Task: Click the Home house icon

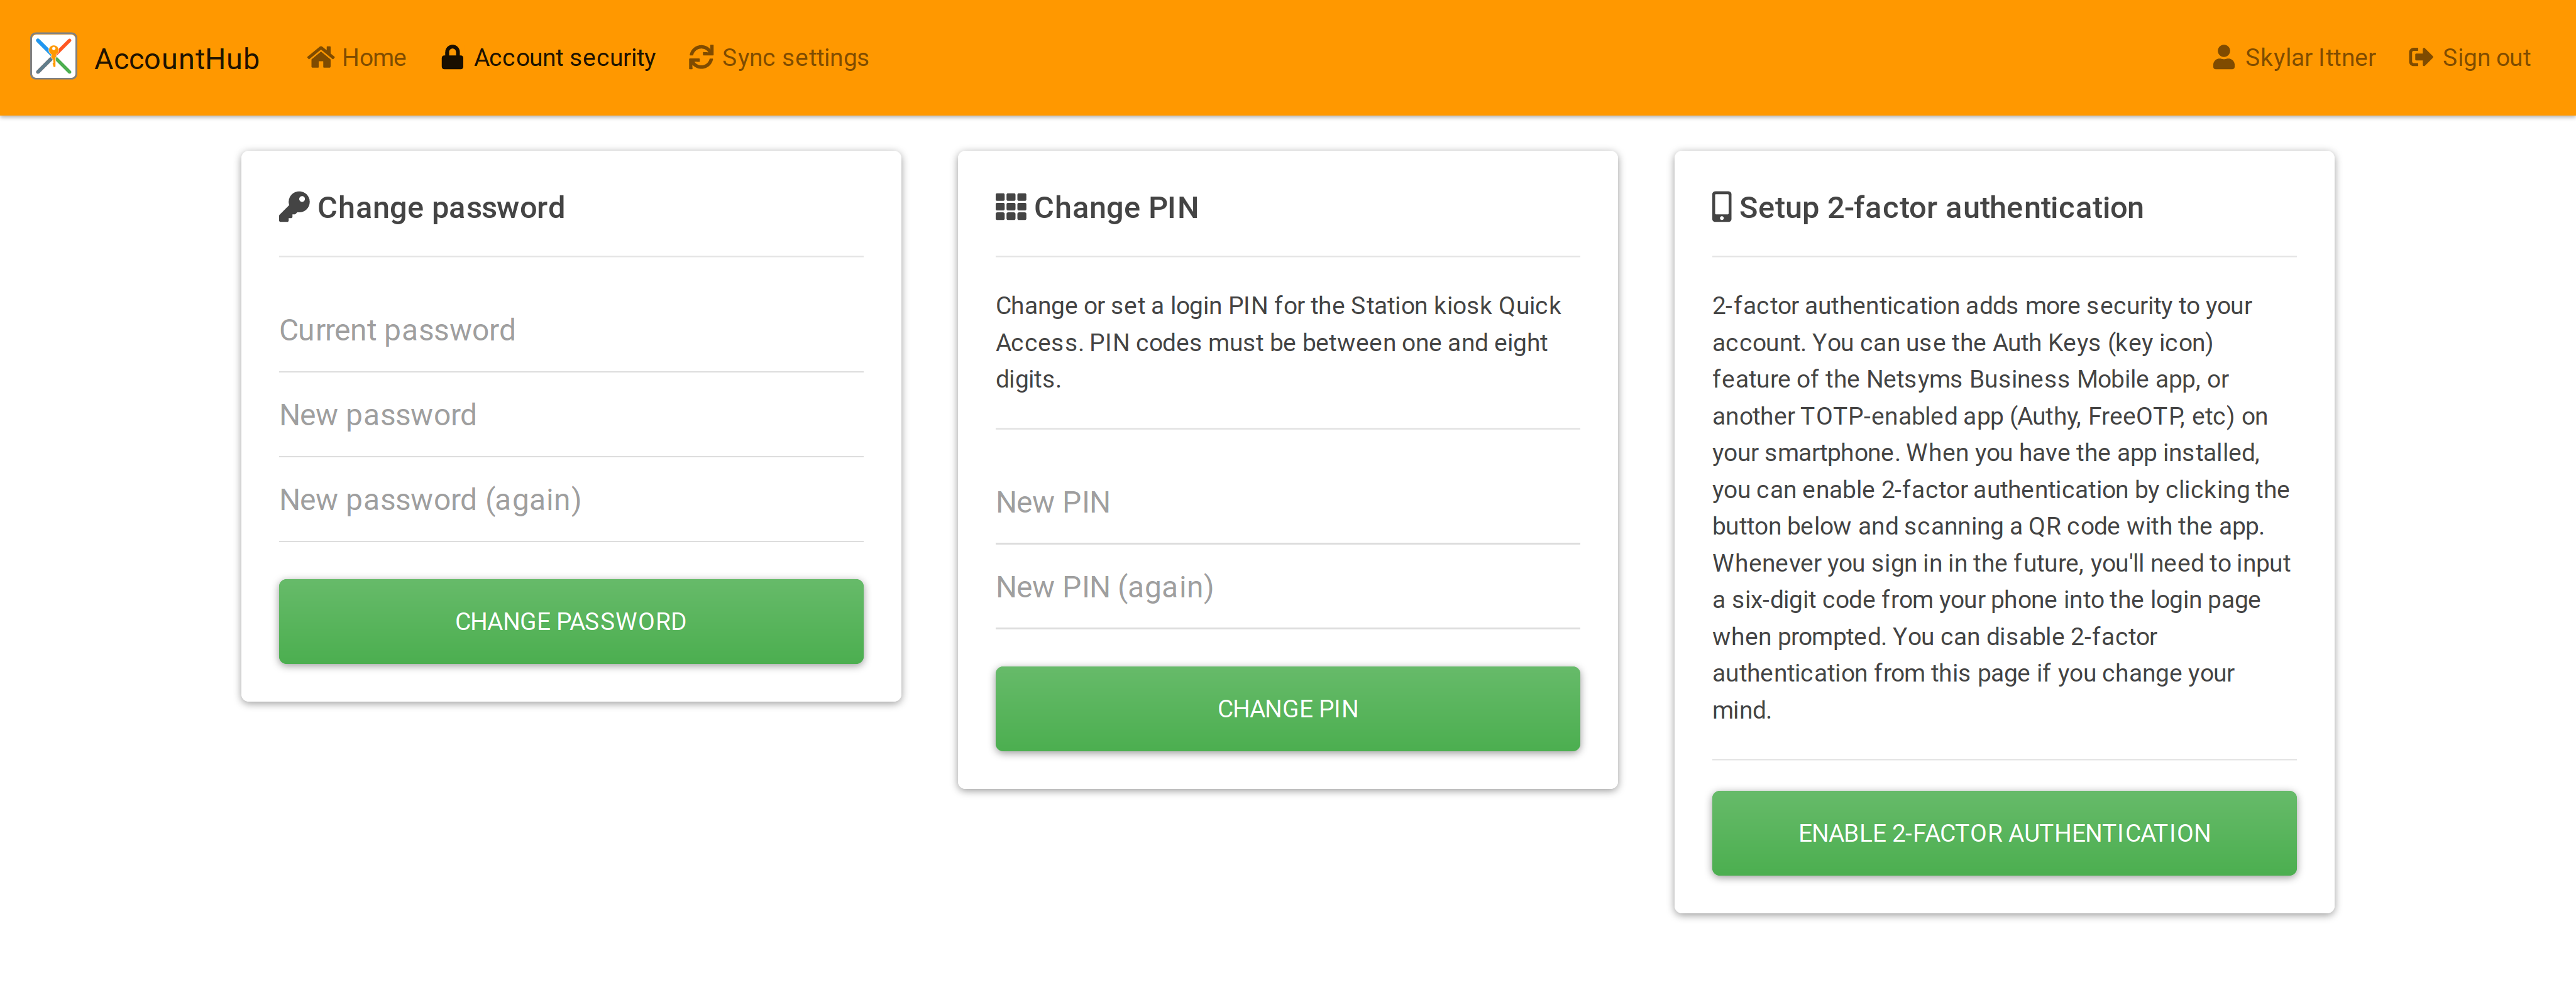Action: coord(320,57)
